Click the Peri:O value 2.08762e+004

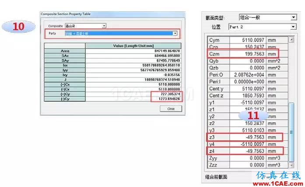pyautogui.click(x=249, y=75)
